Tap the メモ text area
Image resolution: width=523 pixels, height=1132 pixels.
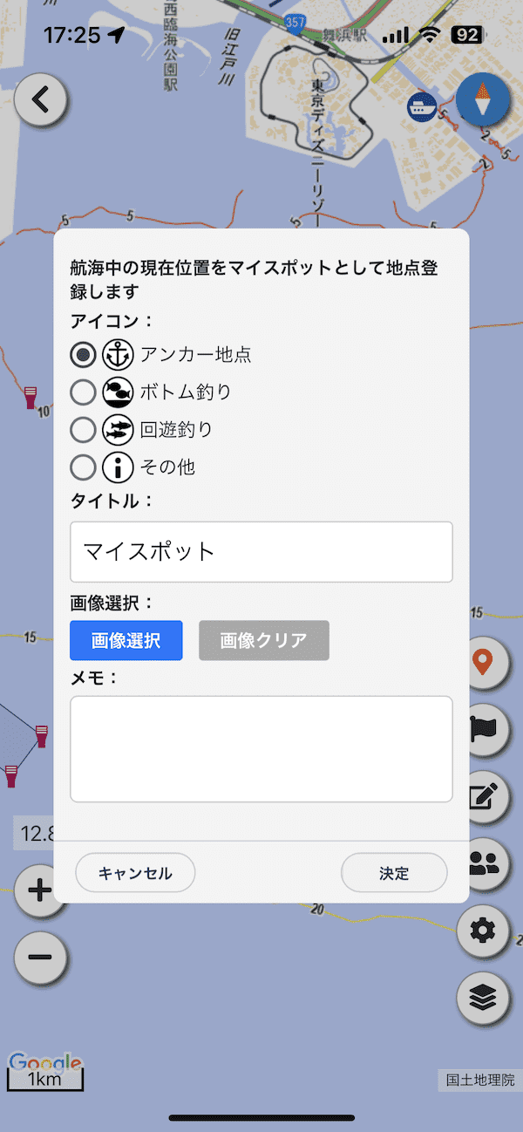(261, 748)
